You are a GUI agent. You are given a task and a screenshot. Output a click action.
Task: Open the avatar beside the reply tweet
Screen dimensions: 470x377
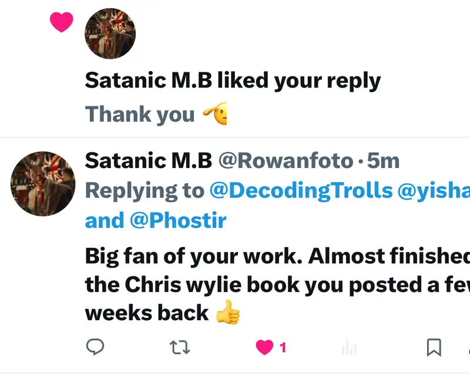[x=43, y=183]
